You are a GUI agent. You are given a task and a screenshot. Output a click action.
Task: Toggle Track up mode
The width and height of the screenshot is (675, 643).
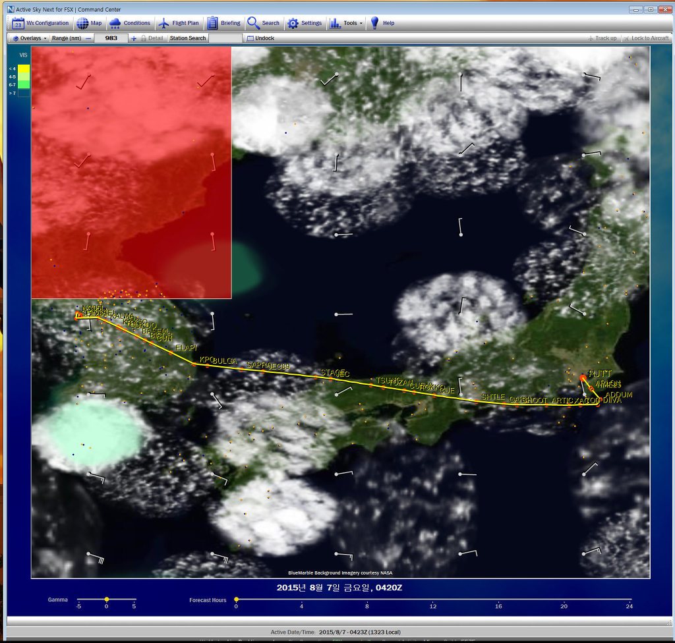point(602,38)
